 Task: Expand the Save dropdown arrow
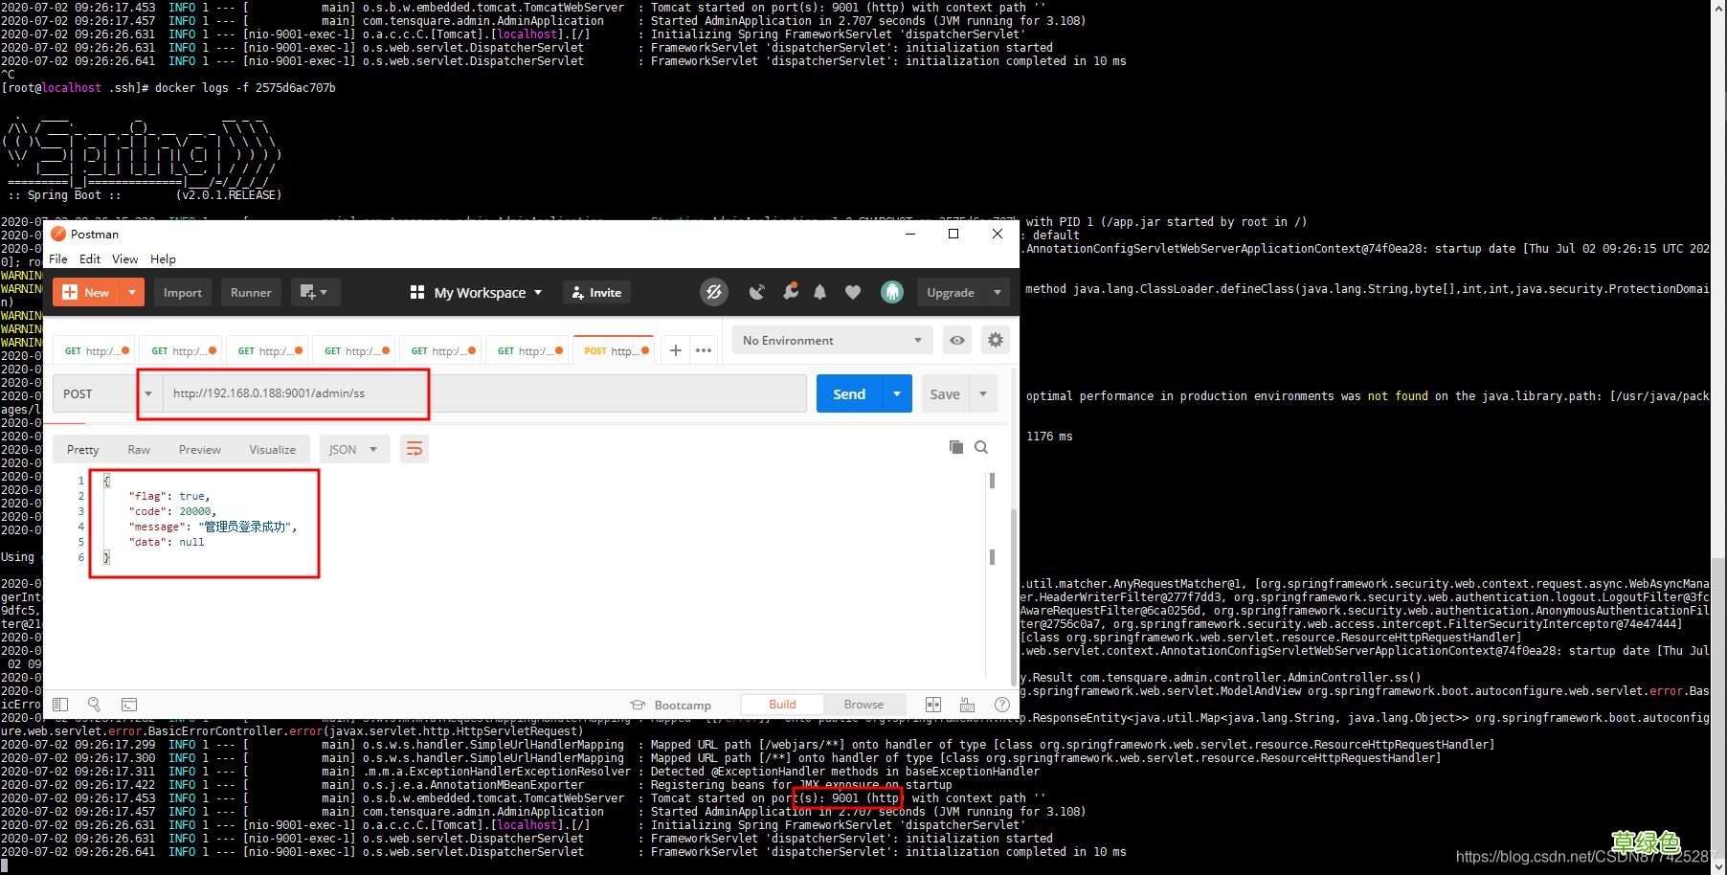point(983,393)
